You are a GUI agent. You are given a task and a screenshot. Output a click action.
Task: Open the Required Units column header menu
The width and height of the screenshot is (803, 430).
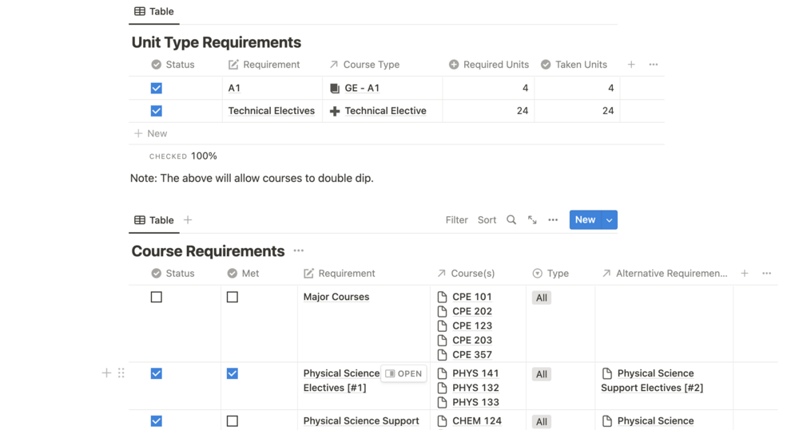(x=488, y=65)
